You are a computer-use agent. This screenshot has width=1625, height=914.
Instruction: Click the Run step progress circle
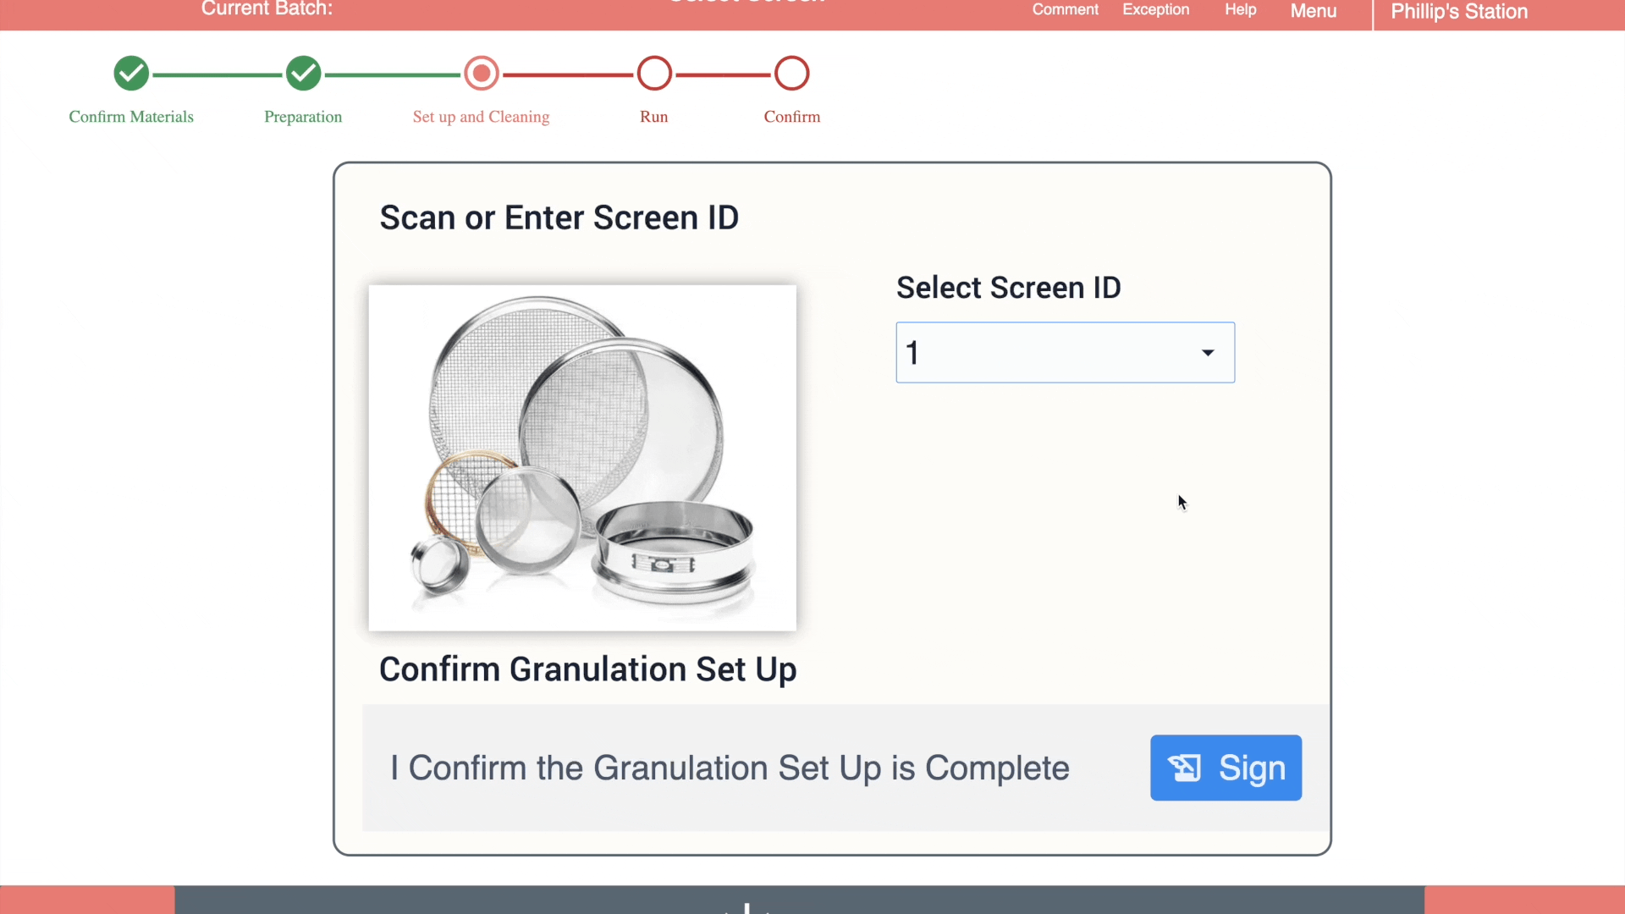click(x=654, y=73)
